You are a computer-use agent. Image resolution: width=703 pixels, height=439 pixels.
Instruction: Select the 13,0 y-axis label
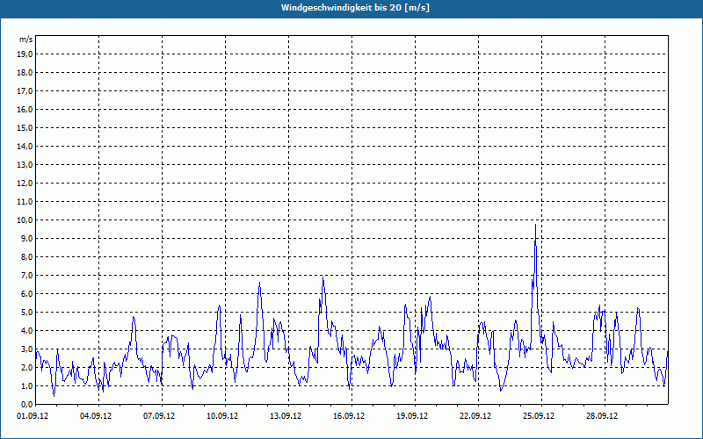coord(25,164)
